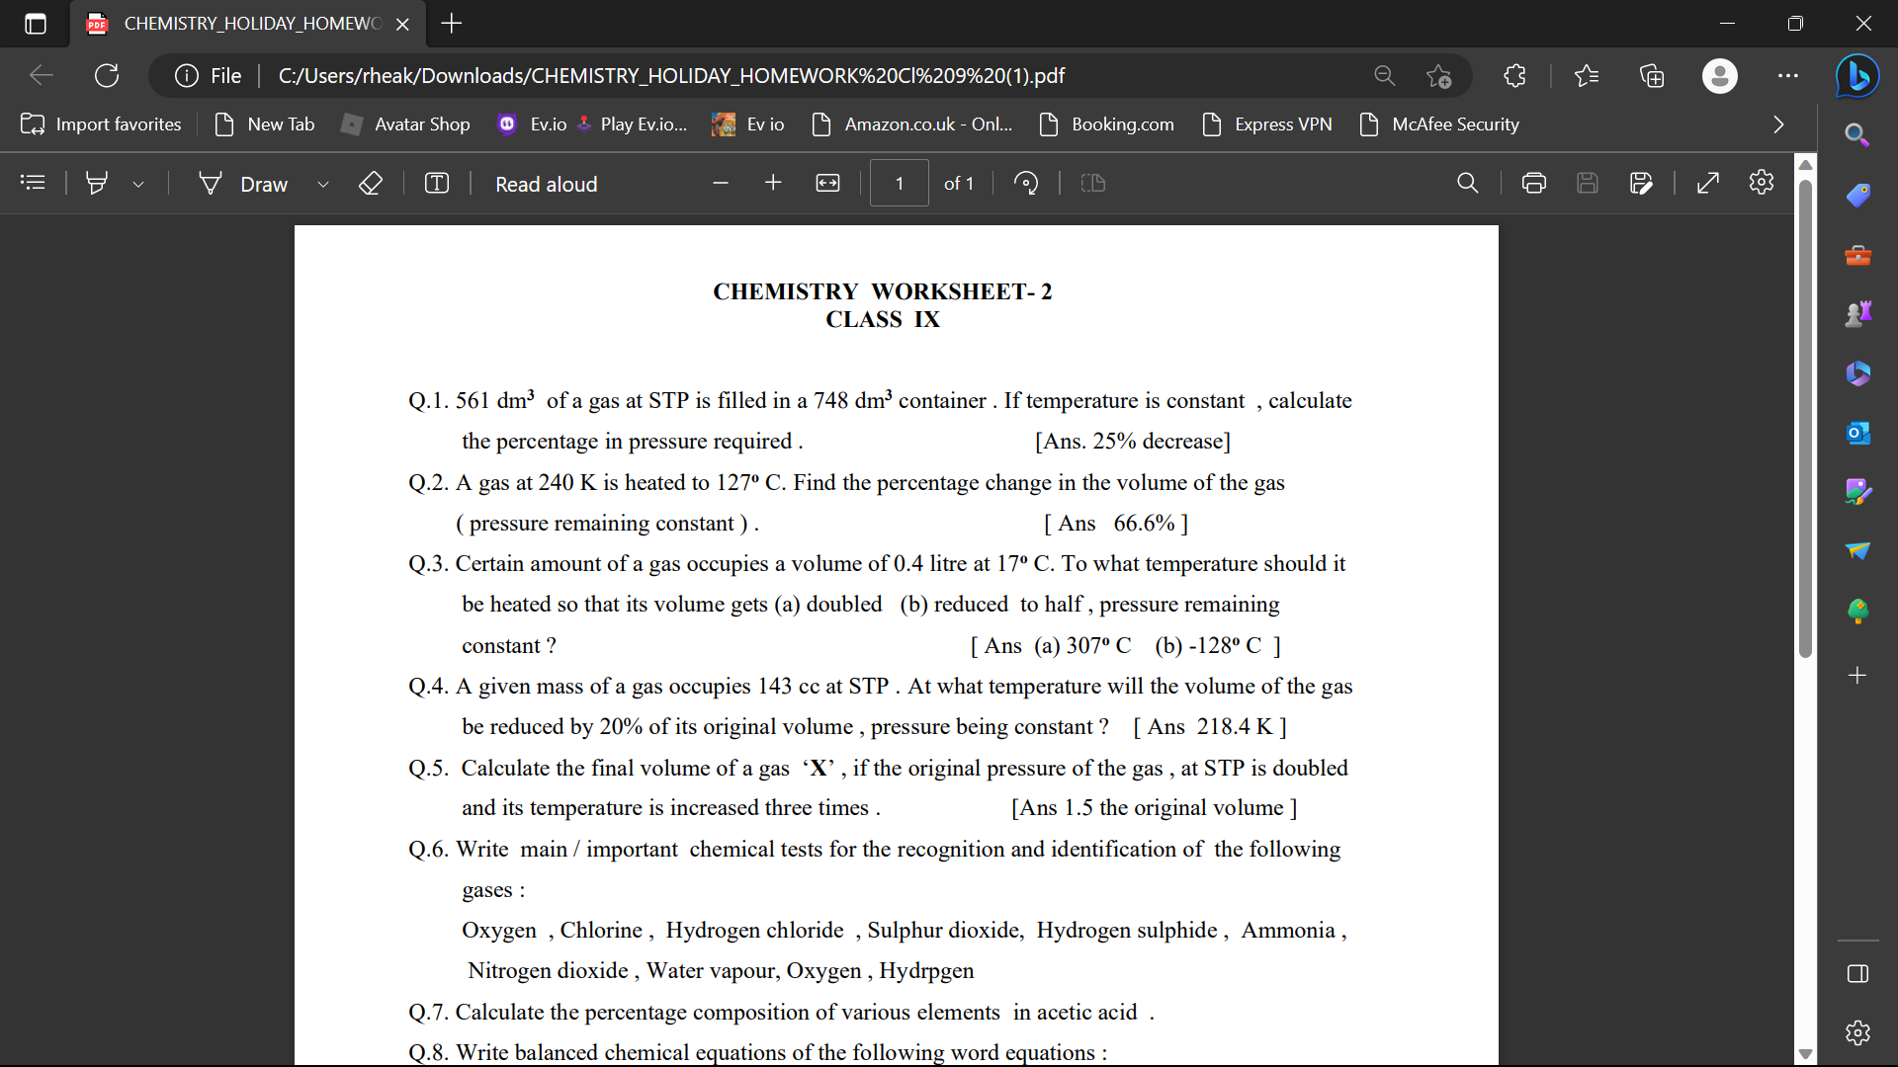Click the Read aloud icon
The width and height of the screenshot is (1898, 1067).
[545, 183]
